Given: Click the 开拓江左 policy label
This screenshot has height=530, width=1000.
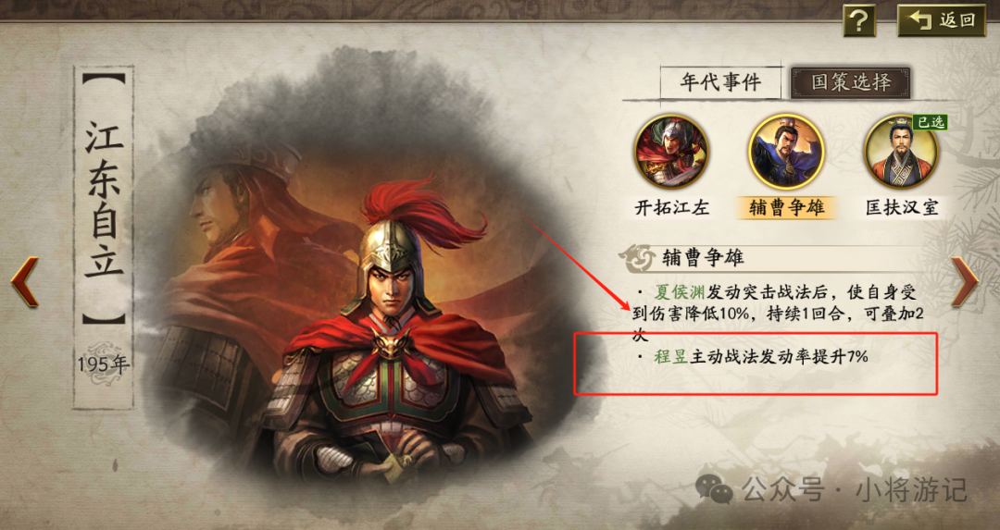Looking at the screenshot, I should coord(672,208).
